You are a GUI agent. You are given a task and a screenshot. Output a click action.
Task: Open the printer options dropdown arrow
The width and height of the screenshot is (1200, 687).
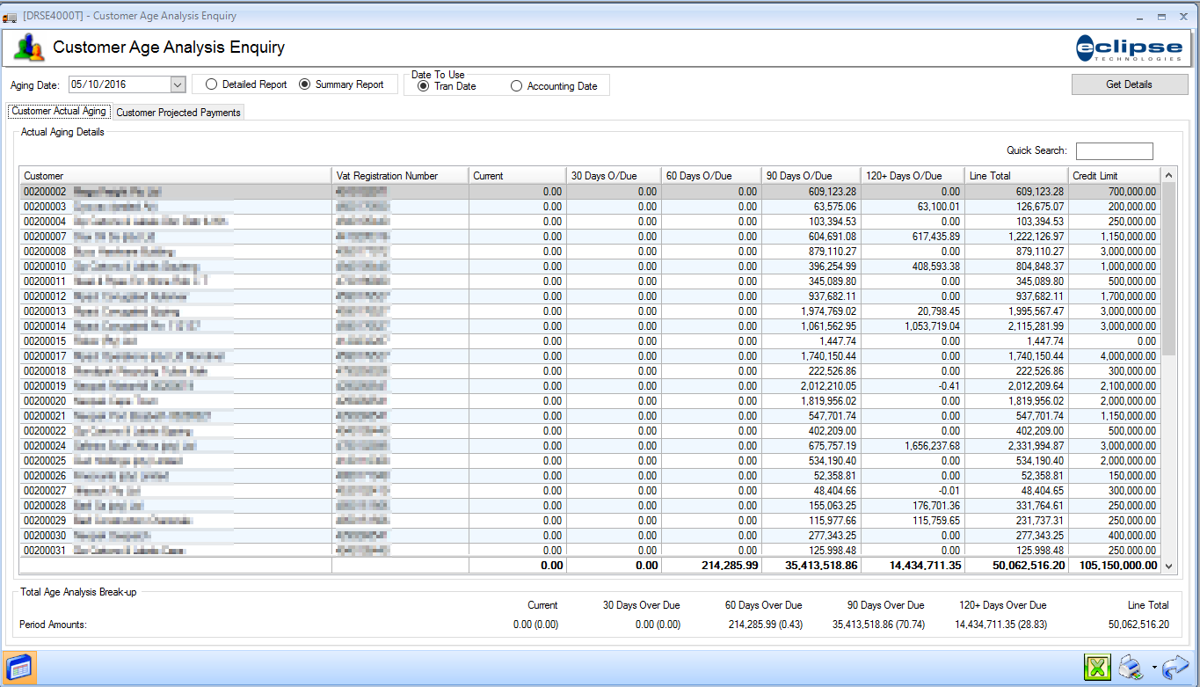coord(1153,668)
